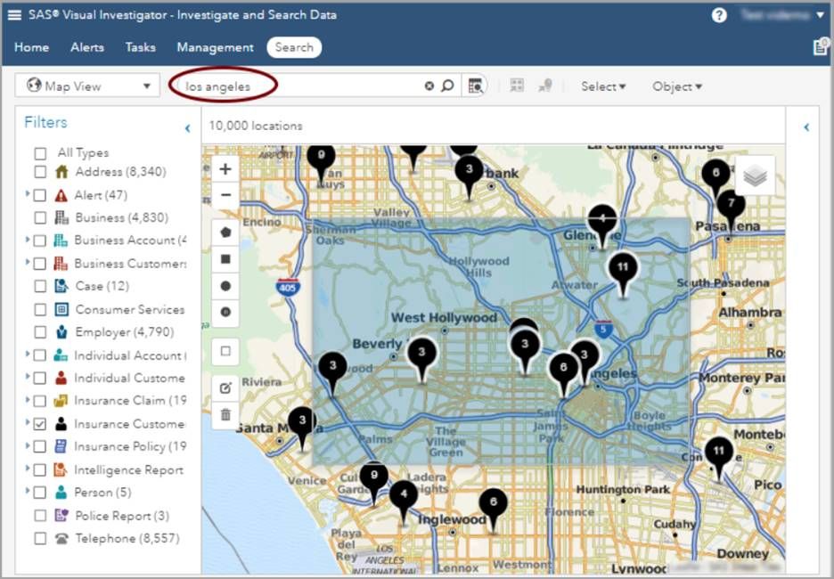Check the All Types filter

39,152
